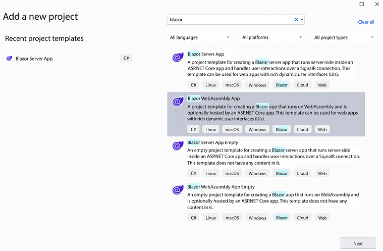Click the Blazor WebAssembly App description text

click(272, 113)
